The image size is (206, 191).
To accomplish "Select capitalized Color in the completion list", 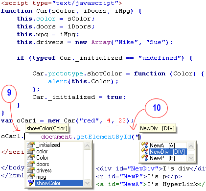I will tap(42, 158).
